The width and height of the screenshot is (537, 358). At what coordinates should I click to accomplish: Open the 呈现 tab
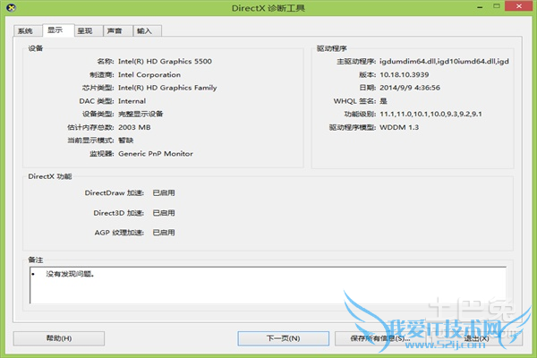[89, 30]
